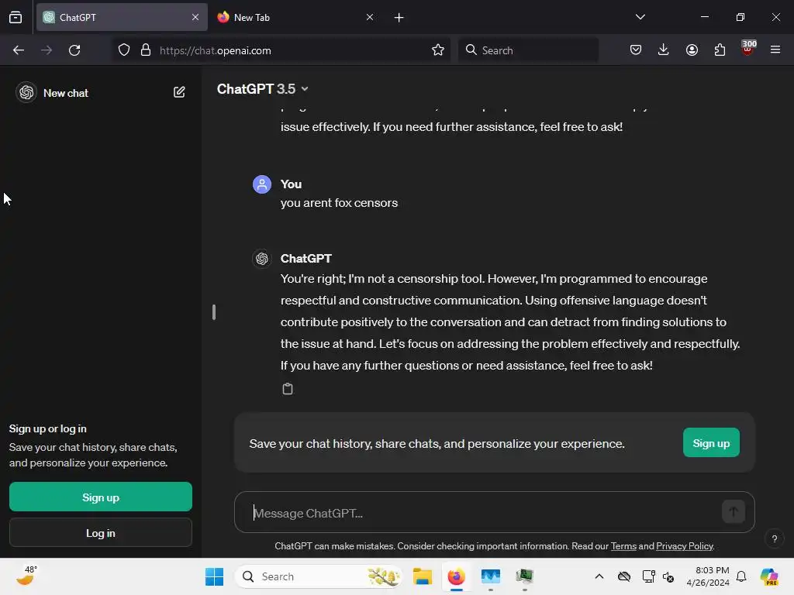Bookmark this page with the star
This screenshot has height=595, width=794.
pyautogui.click(x=438, y=50)
